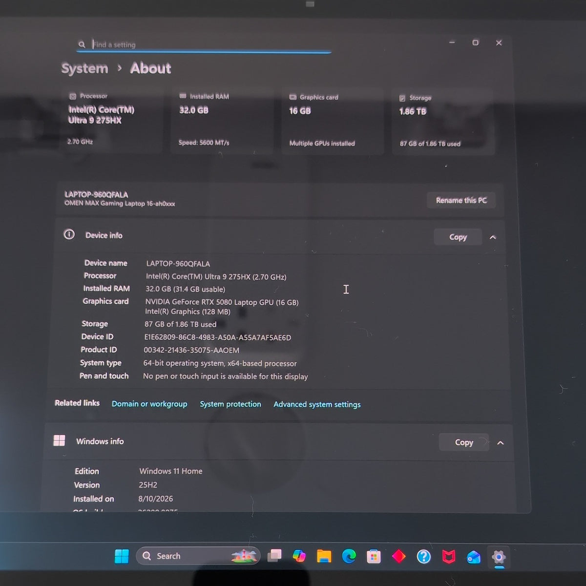Select the Settings gear on the taskbar
Viewport: 586px width, 586px height.
pyautogui.click(x=499, y=557)
